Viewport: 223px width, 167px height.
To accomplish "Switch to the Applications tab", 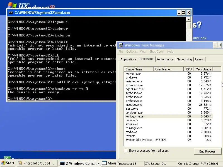I will coord(129,59).
